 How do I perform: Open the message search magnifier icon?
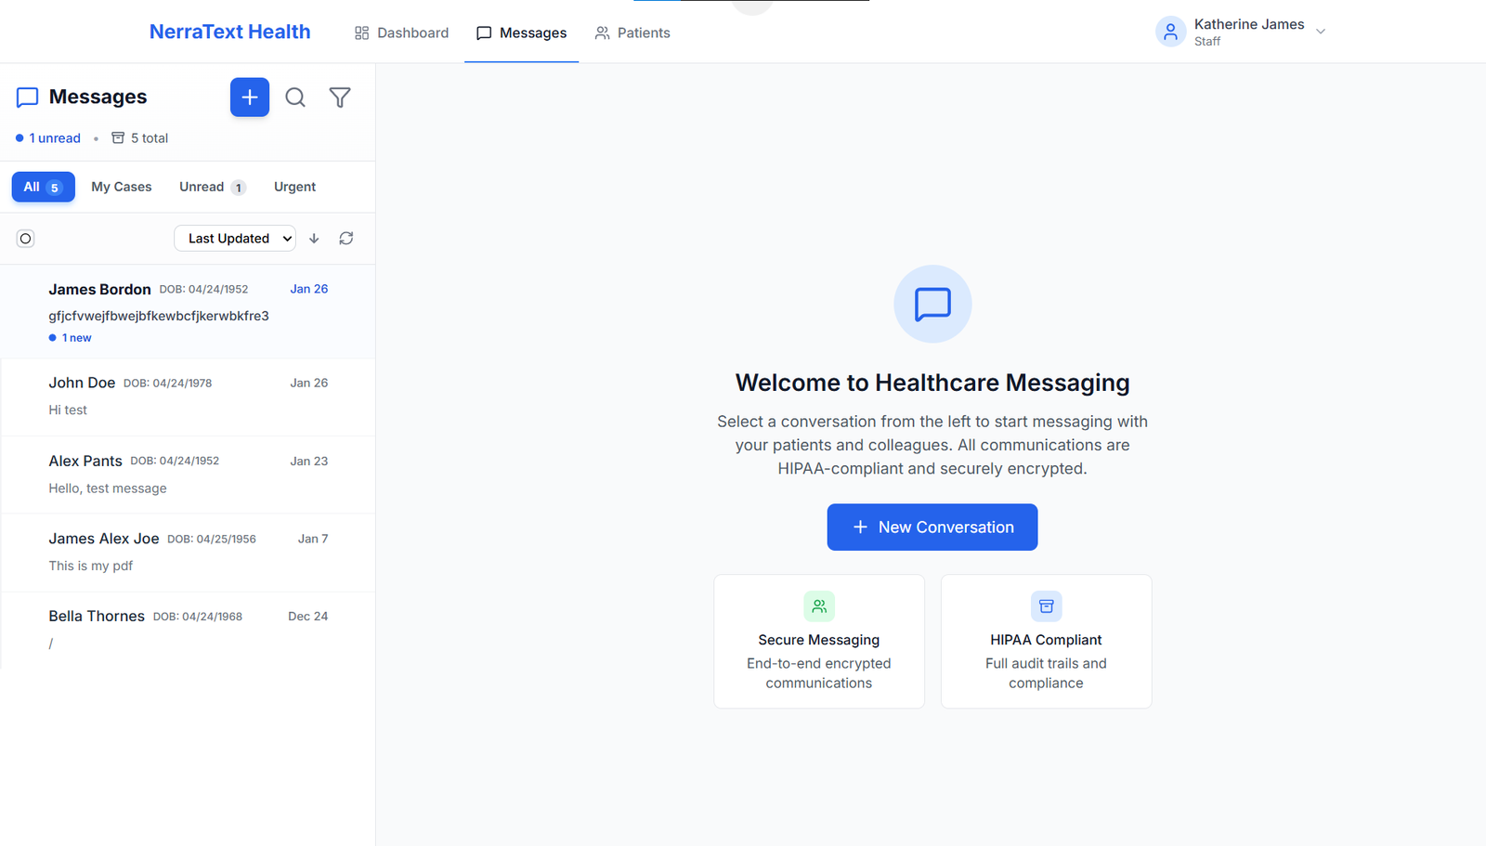click(295, 98)
